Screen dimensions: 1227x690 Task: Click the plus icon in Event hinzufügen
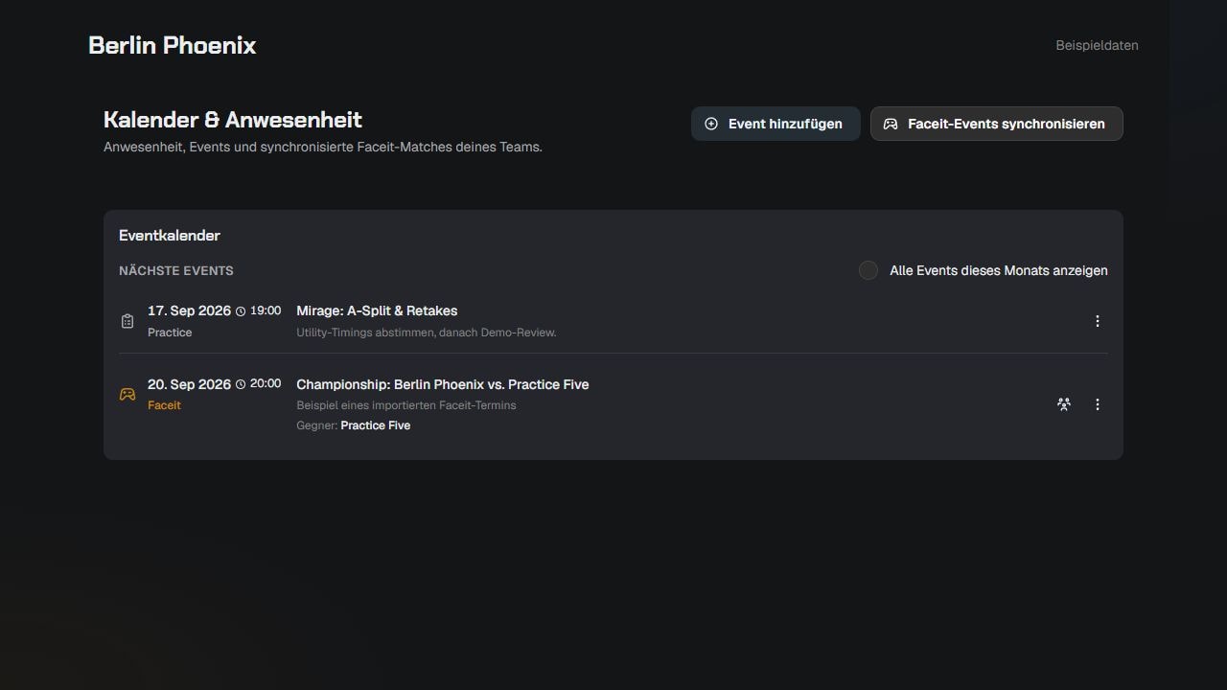tap(711, 124)
